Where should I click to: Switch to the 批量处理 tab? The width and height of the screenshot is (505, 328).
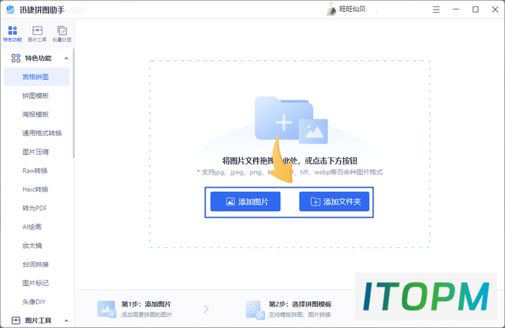(x=62, y=33)
